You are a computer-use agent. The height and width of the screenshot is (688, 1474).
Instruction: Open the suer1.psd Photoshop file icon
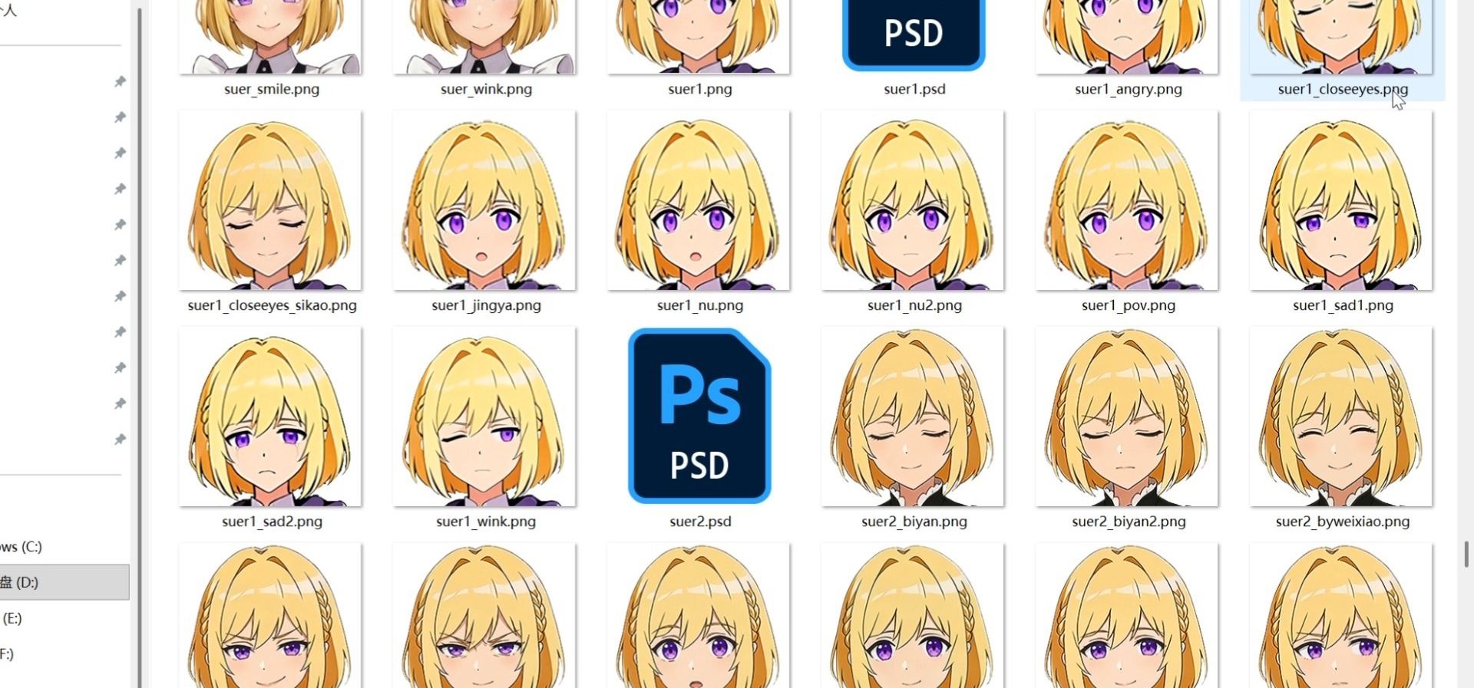(914, 35)
